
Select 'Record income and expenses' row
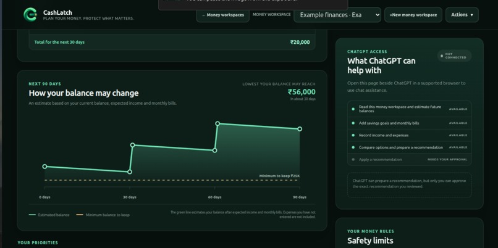click(410, 135)
